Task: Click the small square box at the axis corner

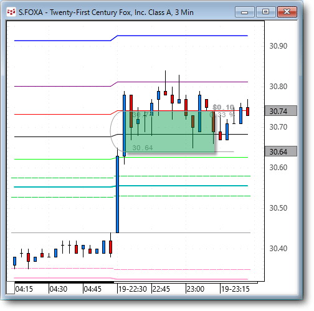Action: (11, 288)
